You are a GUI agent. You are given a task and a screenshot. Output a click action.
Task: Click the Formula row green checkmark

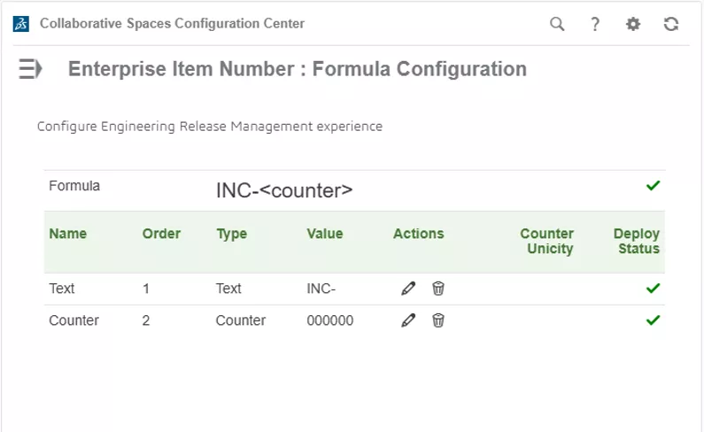coord(653,185)
